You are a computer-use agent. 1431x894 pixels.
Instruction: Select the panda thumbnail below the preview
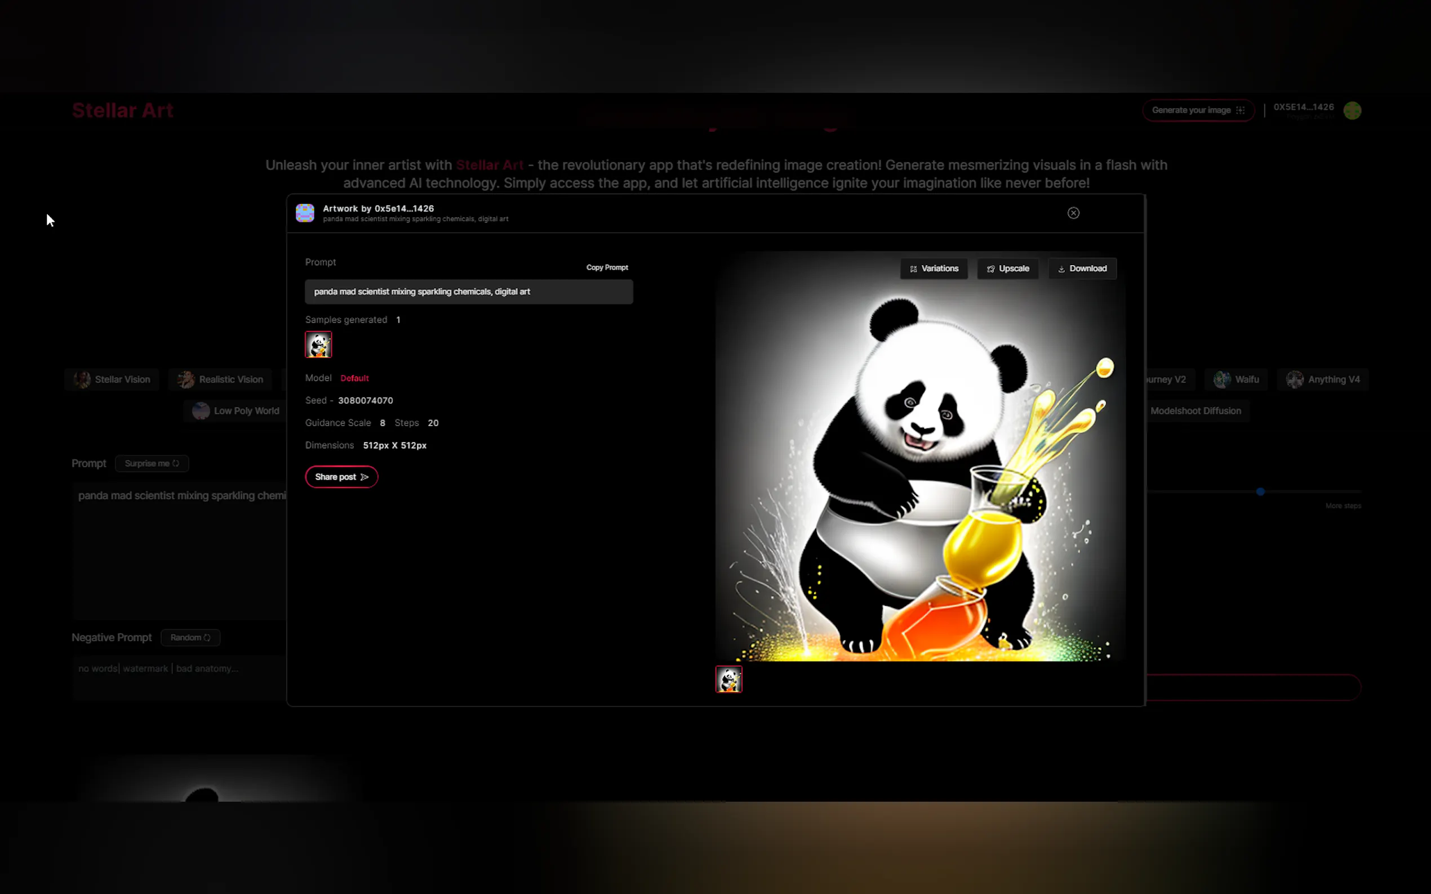point(728,679)
